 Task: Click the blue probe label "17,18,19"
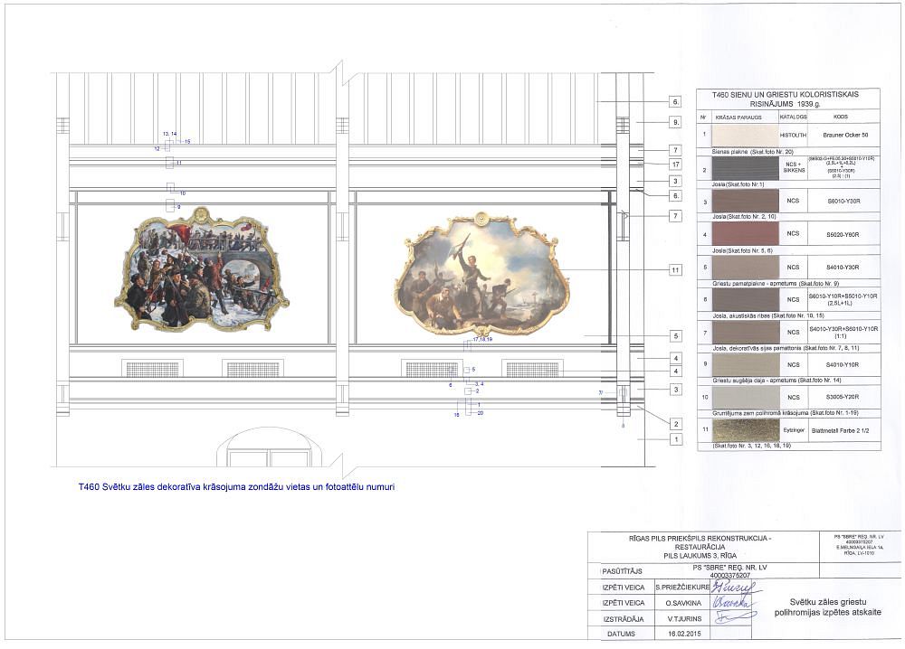point(482,340)
